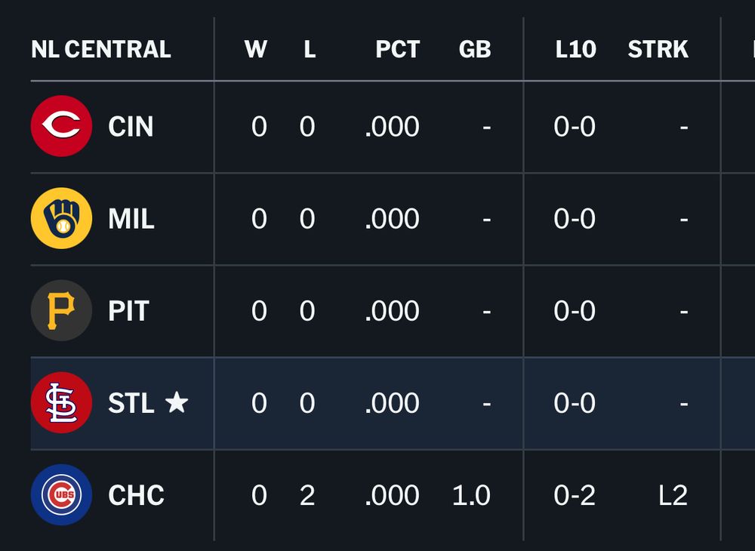This screenshot has height=551, width=755.
Task: Sort standings by L column header
Action: (x=310, y=50)
